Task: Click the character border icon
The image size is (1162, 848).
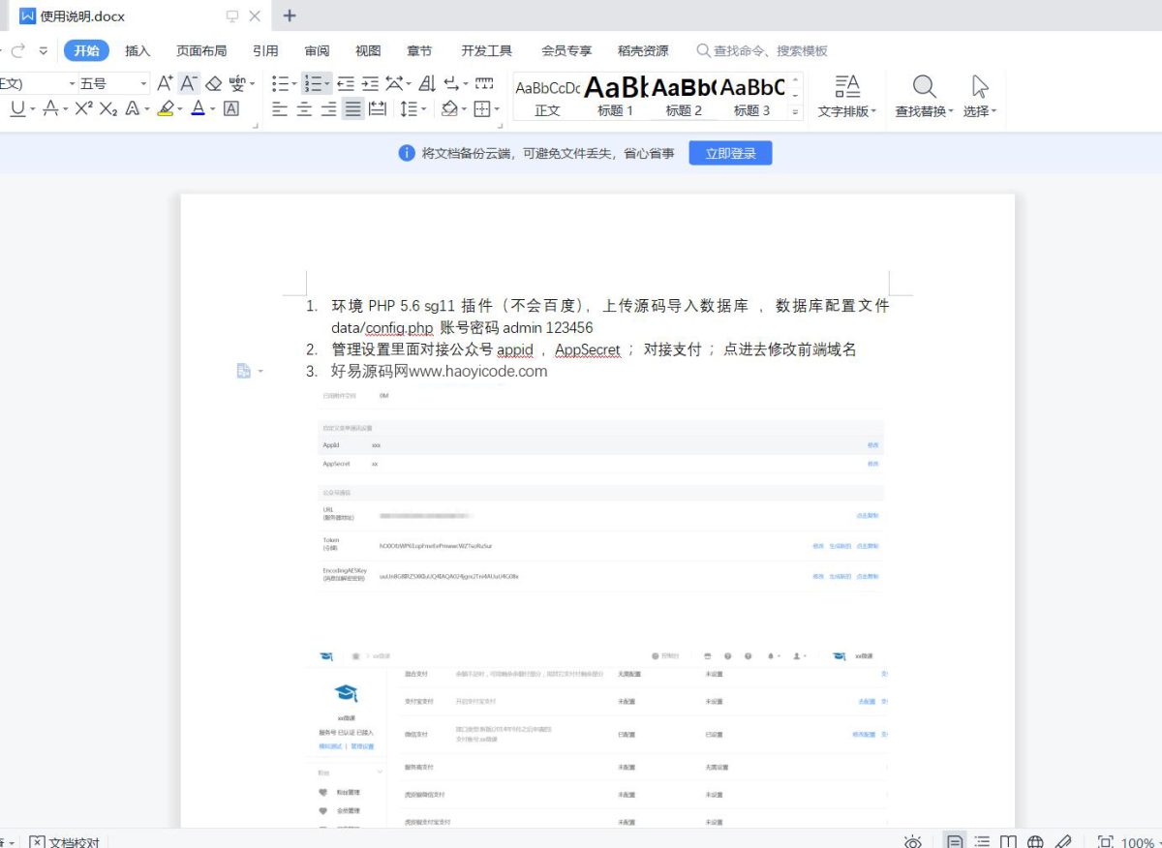Action: pos(231,109)
